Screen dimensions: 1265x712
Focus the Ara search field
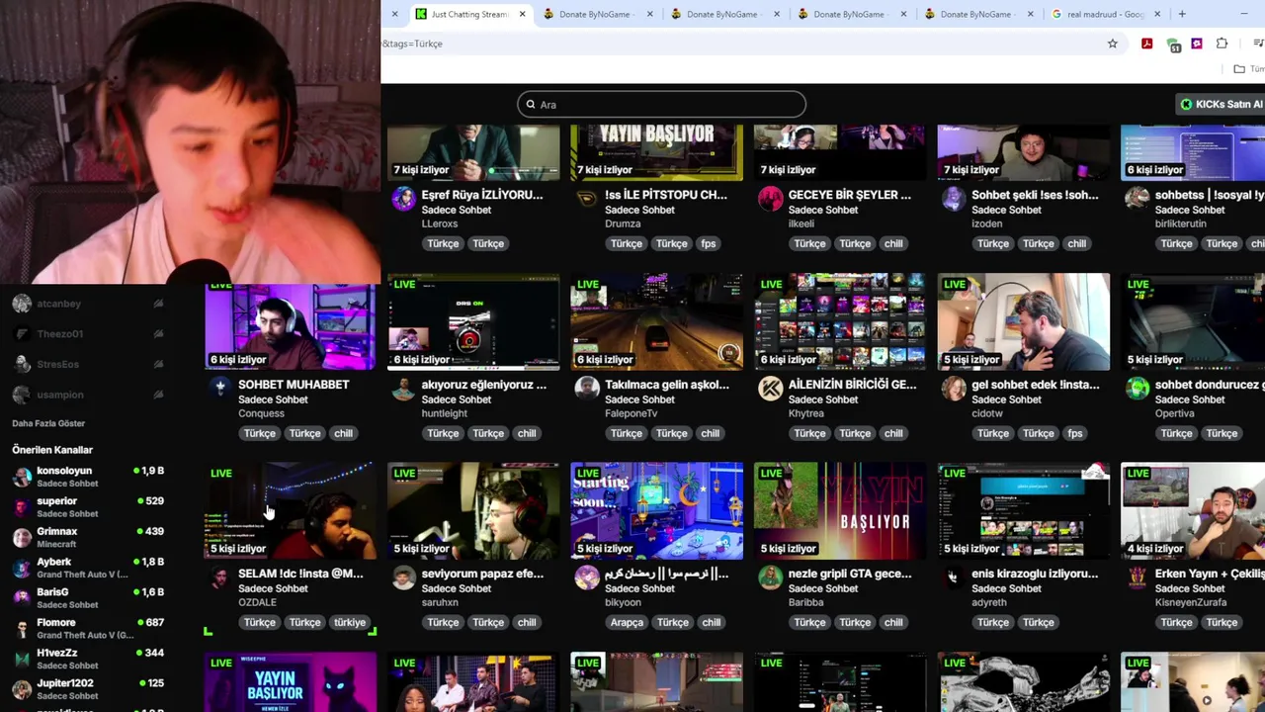tap(661, 104)
